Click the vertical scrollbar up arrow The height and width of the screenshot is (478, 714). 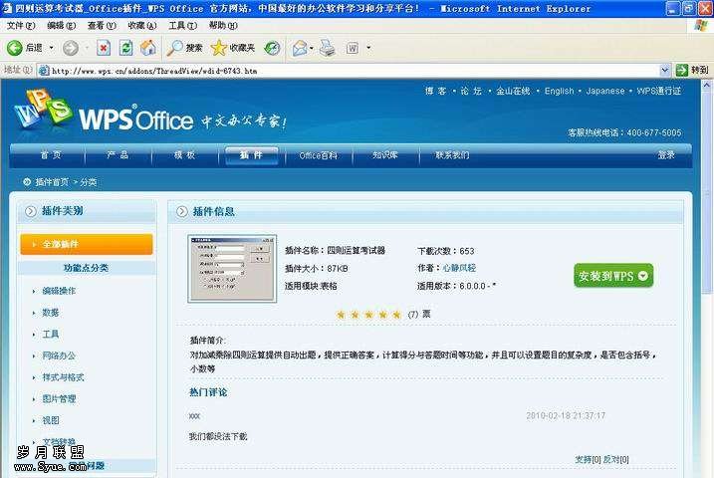707,85
